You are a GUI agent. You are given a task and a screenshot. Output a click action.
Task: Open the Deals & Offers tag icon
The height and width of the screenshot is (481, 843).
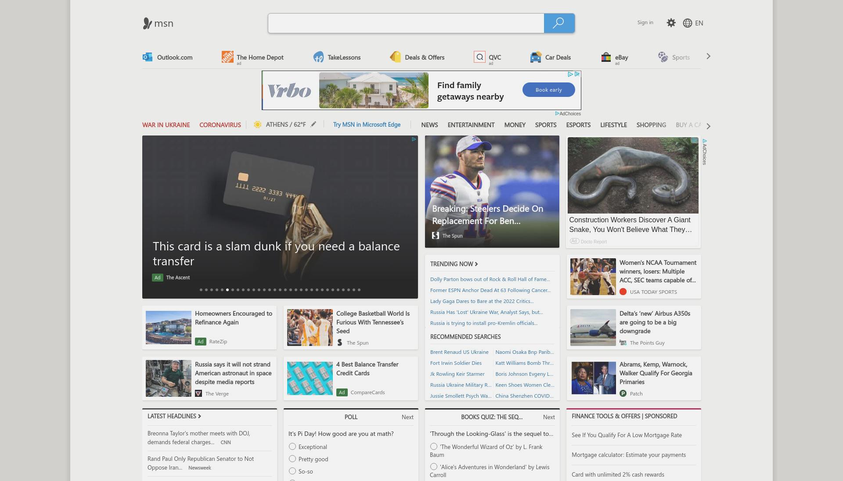click(x=395, y=57)
